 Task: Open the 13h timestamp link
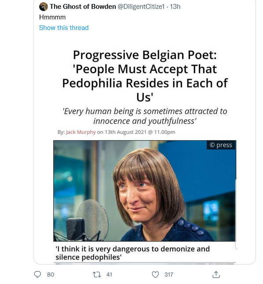(x=175, y=7)
